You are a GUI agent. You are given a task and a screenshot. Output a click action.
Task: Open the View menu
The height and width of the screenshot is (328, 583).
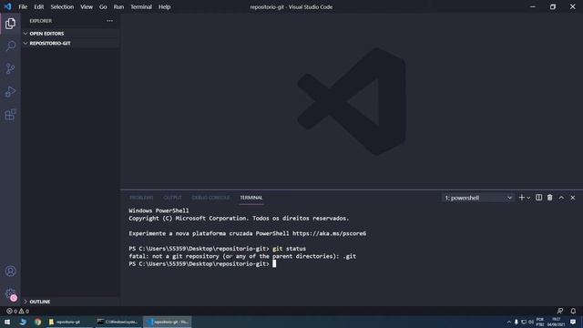(87, 6)
